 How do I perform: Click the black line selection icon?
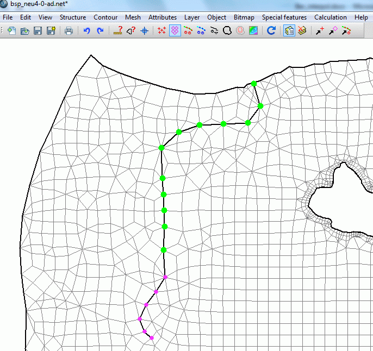214,30
